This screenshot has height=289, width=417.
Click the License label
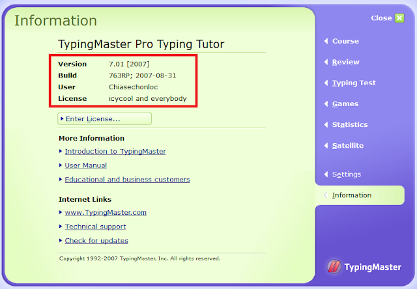[x=72, y=98]
